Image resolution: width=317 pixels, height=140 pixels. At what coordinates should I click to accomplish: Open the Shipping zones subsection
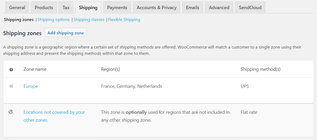[x=19, y=20]
